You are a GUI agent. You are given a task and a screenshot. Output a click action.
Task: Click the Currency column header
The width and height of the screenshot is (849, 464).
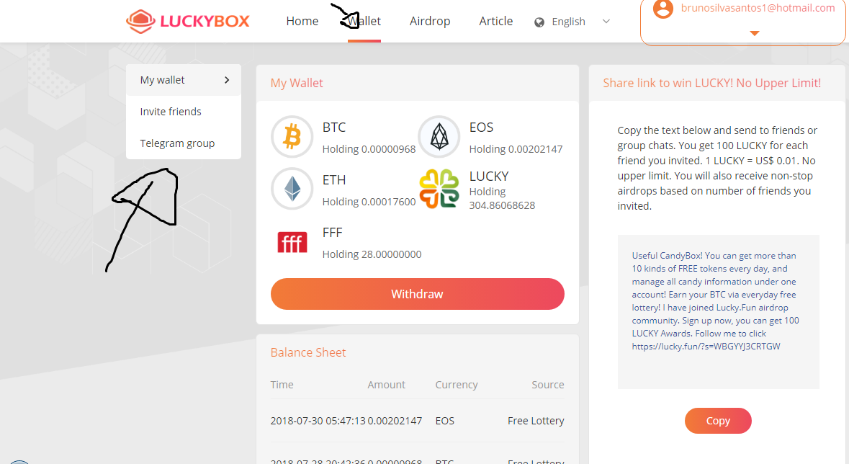tap(457, 385)
